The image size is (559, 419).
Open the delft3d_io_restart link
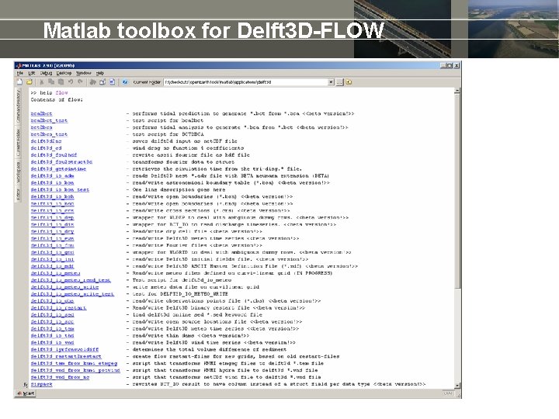pyautogui.click(x=58, y=308)
